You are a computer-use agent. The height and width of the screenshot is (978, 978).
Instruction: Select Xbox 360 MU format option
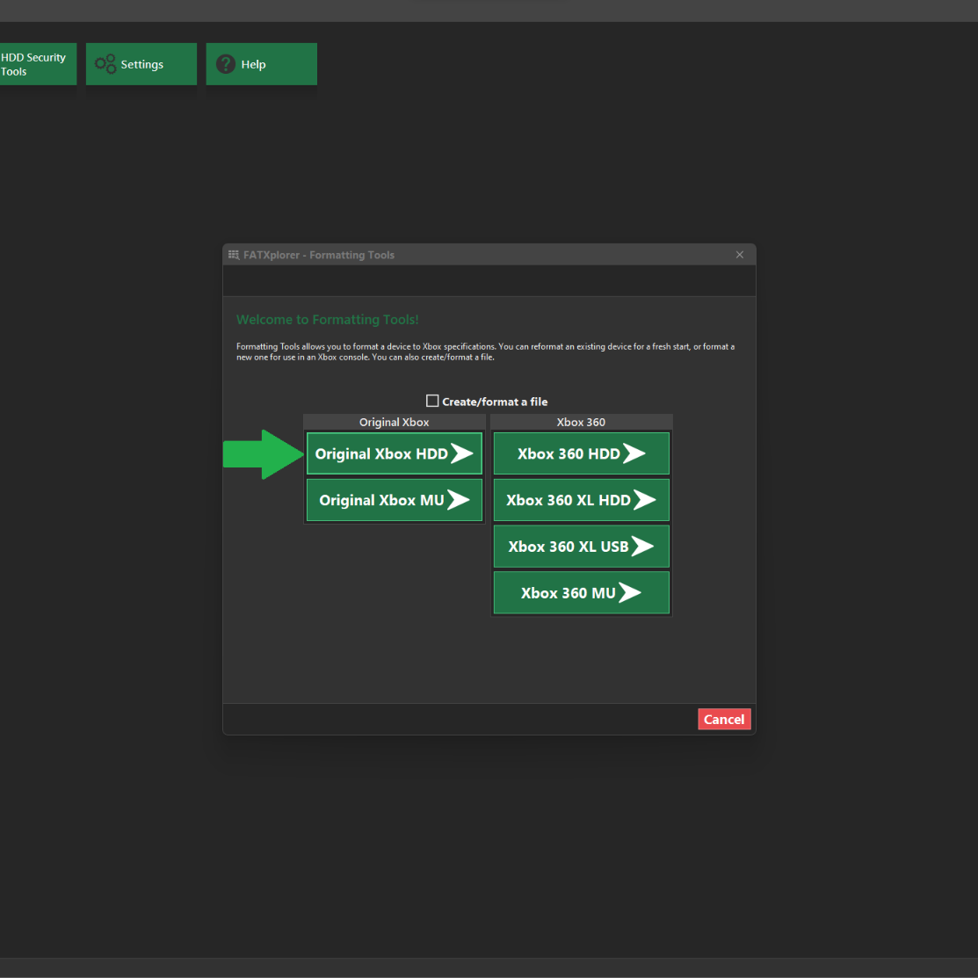582,592
